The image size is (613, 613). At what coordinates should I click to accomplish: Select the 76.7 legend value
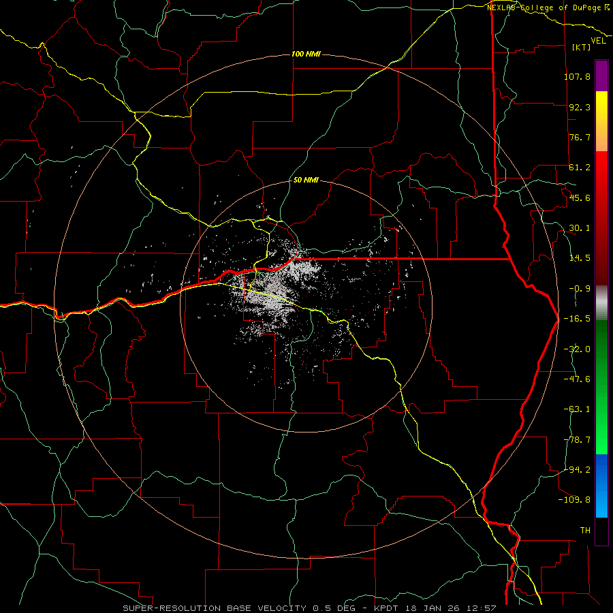click(580, 137)
